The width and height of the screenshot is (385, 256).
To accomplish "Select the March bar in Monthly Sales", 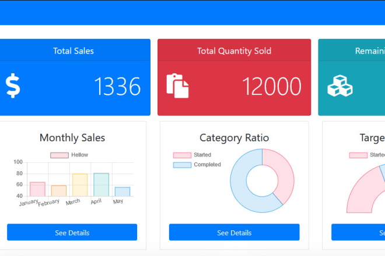I will coord(80,185).
